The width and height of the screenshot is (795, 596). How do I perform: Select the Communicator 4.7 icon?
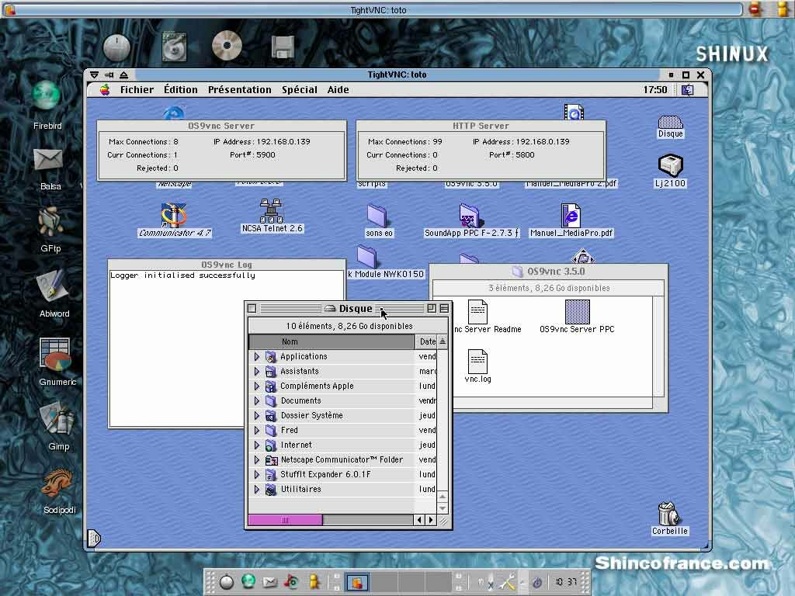coord(173,214)
